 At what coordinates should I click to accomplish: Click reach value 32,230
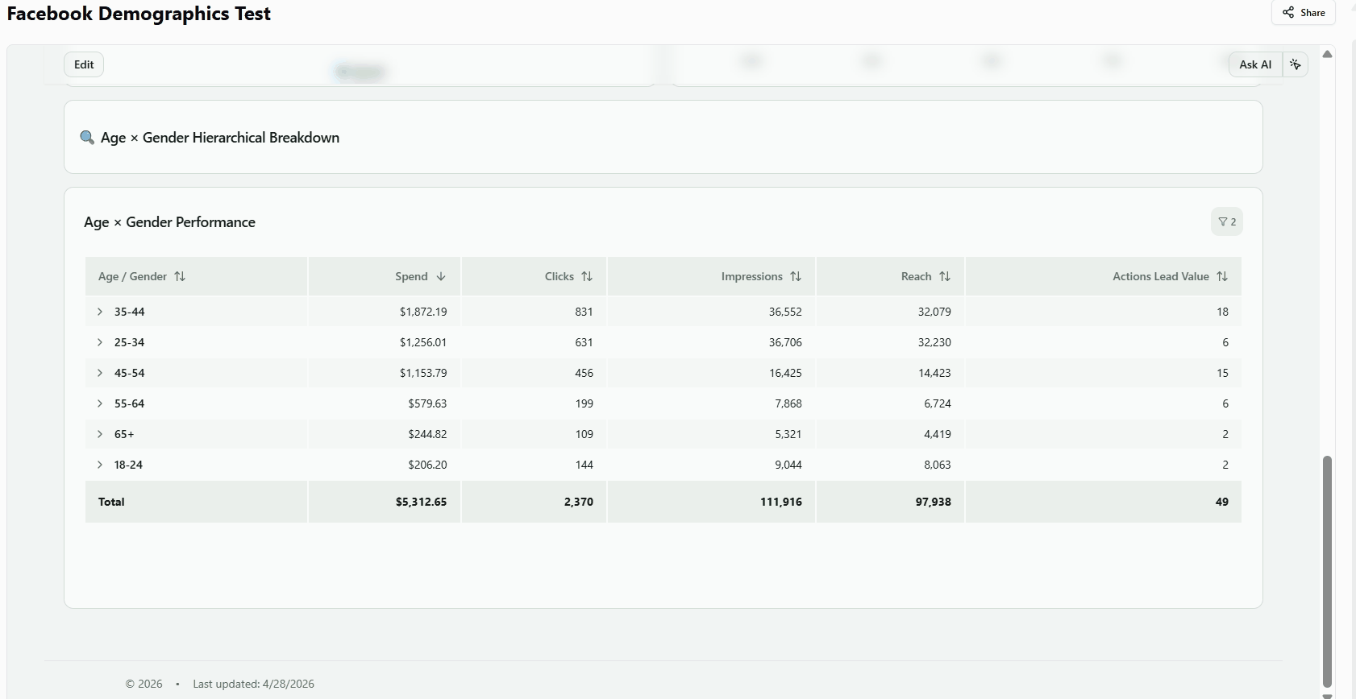tap(934, 342)
